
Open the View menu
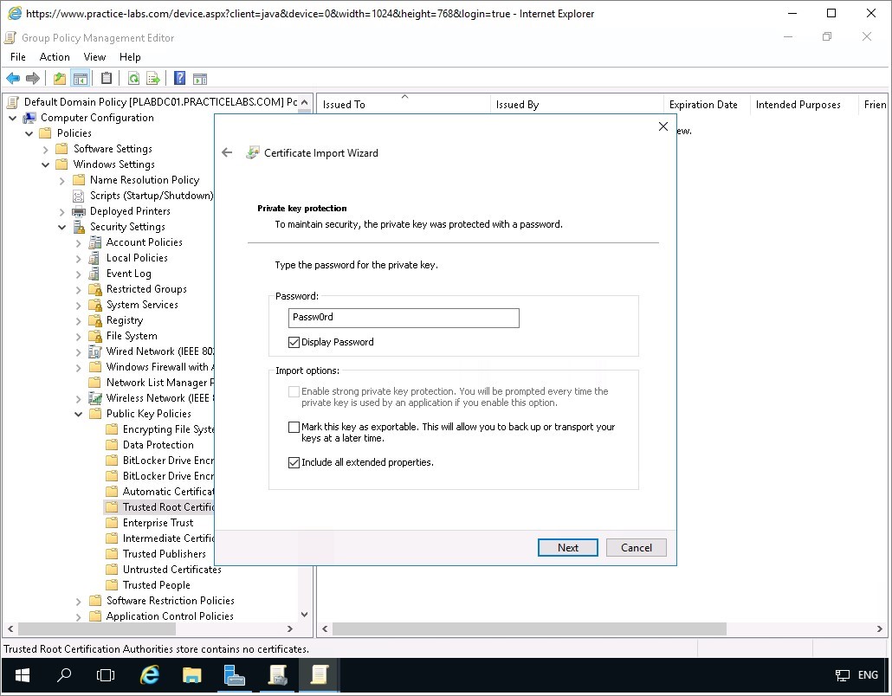pyautogui.click(x=94, y=57)
